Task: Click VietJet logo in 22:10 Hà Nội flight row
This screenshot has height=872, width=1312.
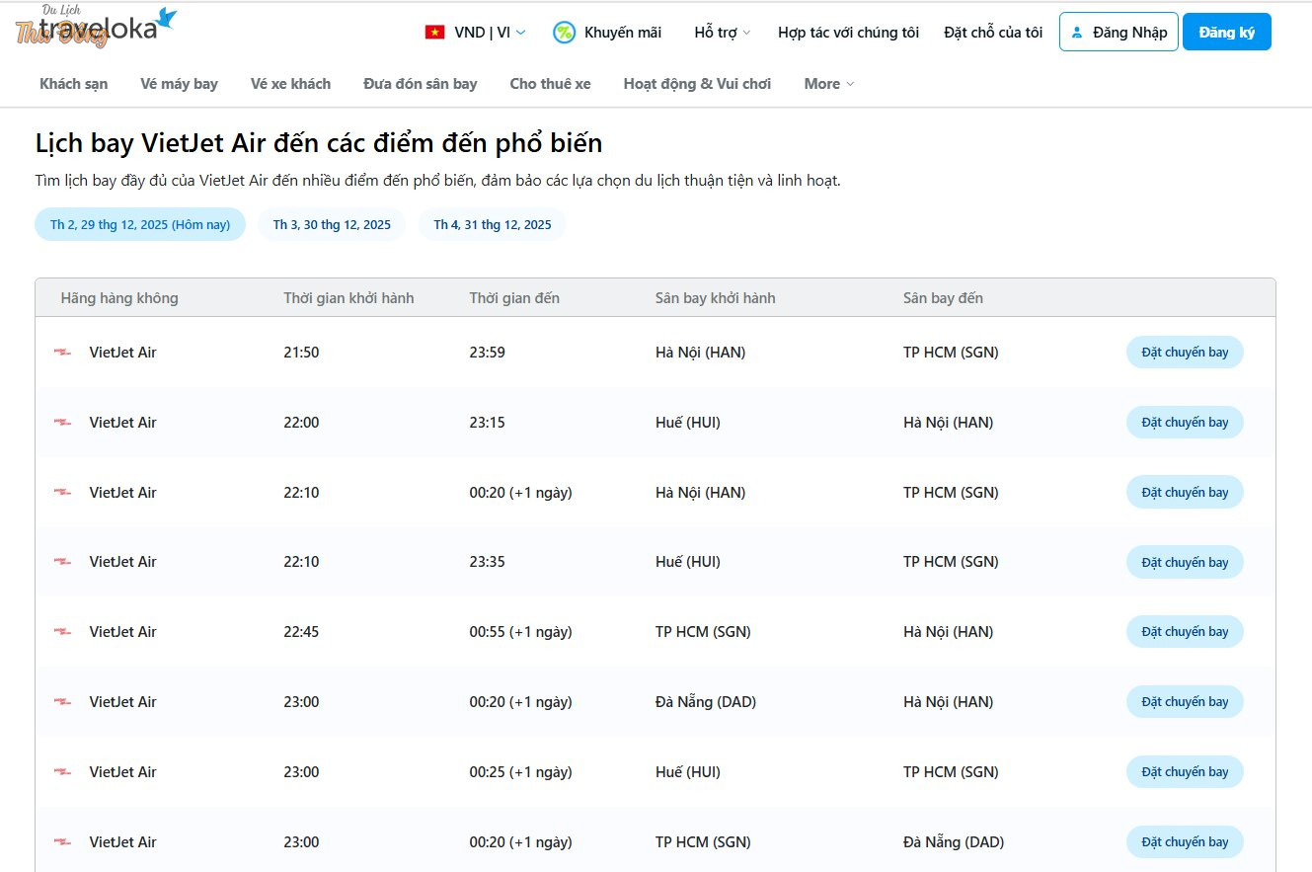Action: click(63, 493)
